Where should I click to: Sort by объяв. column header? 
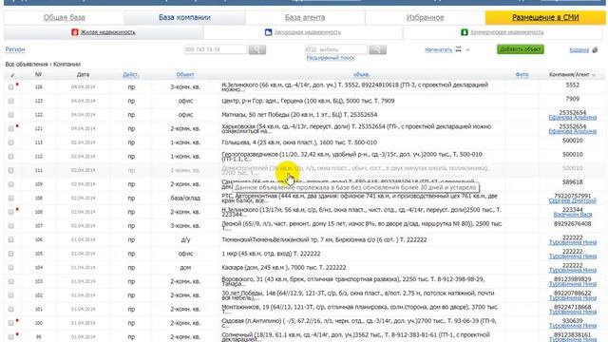coord(361,75)
